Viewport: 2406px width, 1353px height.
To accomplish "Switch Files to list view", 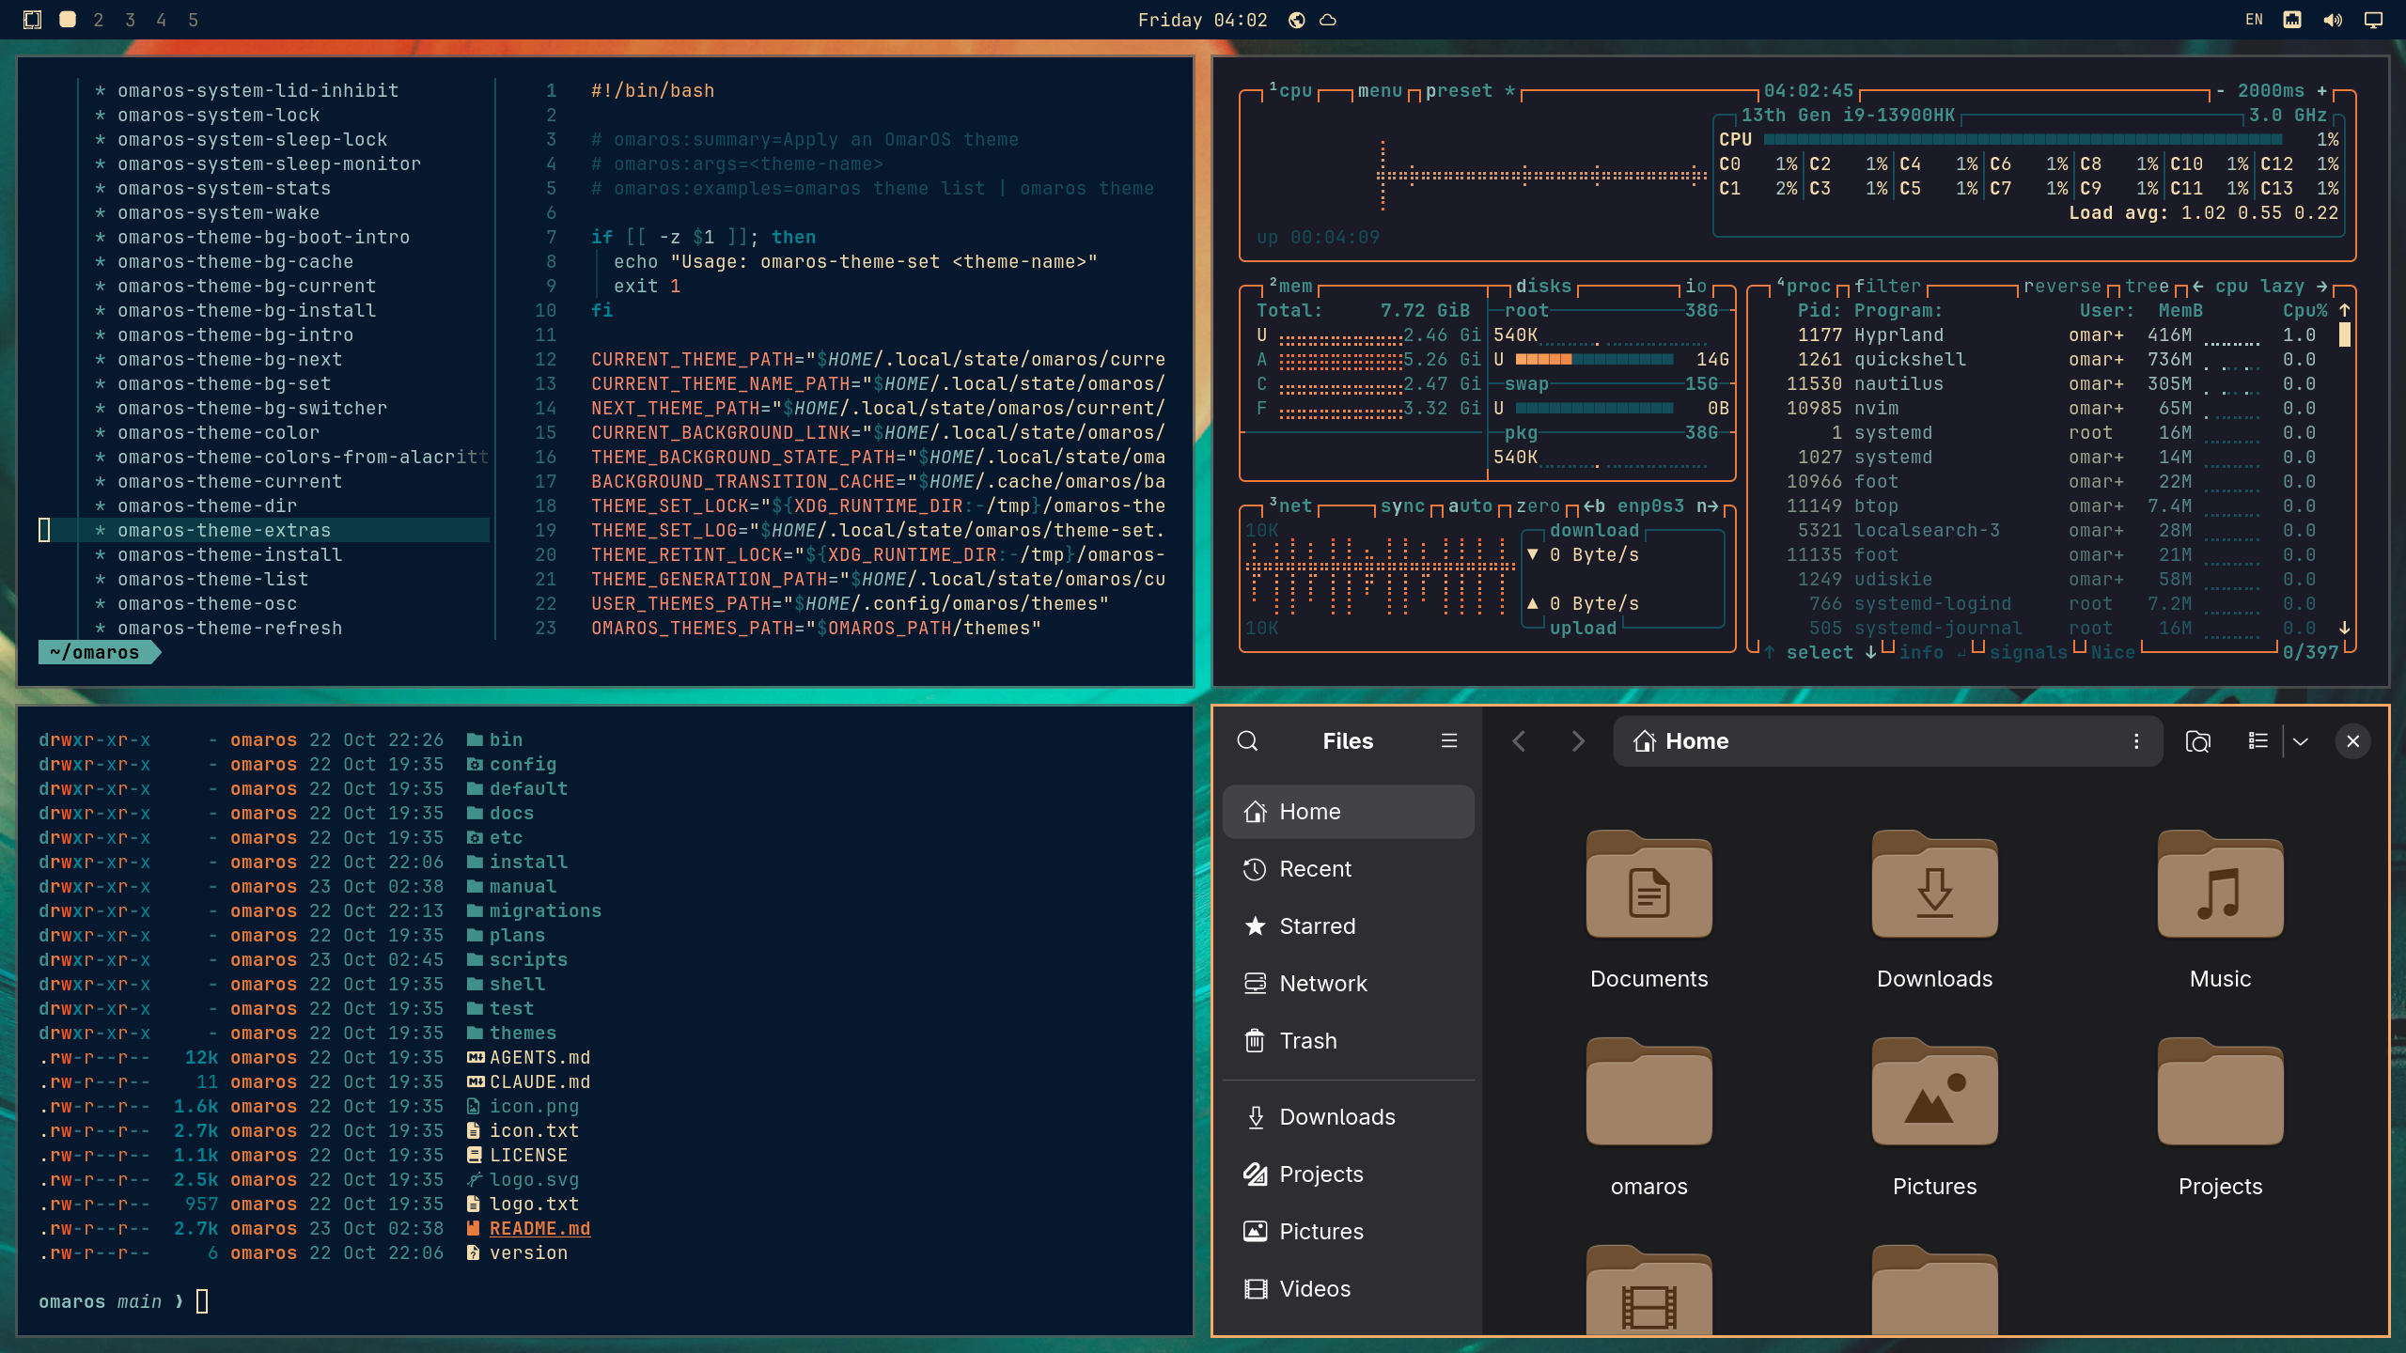I will coord(2258,741).
